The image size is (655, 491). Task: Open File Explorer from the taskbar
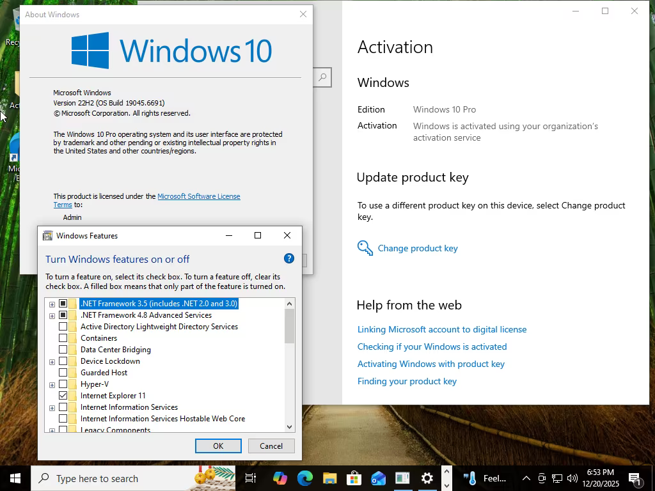coord(329,478)
